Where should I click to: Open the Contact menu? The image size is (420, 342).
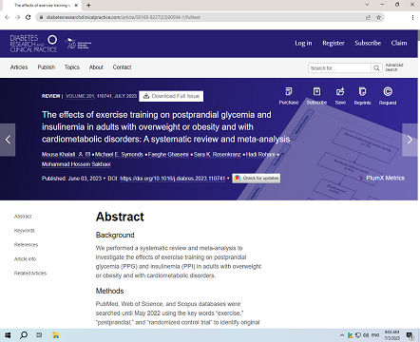122,67
